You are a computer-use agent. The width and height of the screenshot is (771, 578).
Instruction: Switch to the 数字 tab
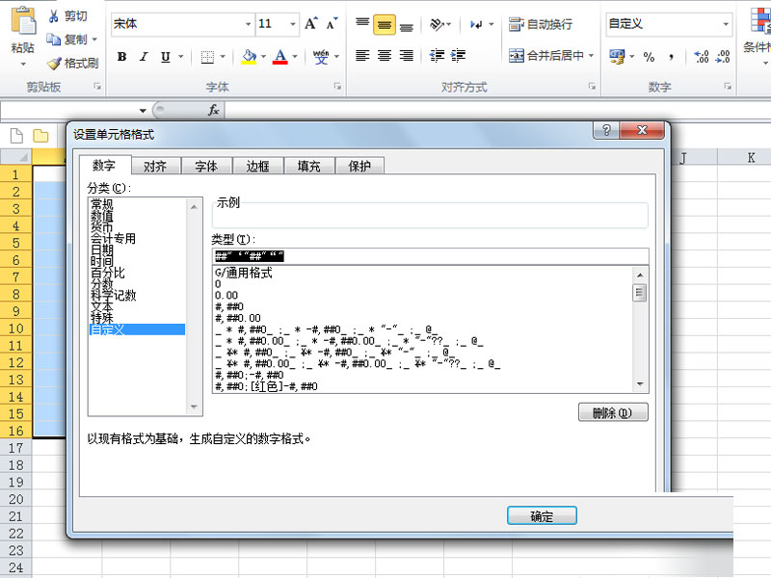tap(104, 165)
